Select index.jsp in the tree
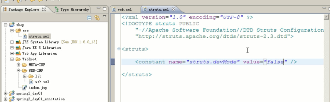The width and height of the screenshot is (330, 102). click(x=38, y=88)
